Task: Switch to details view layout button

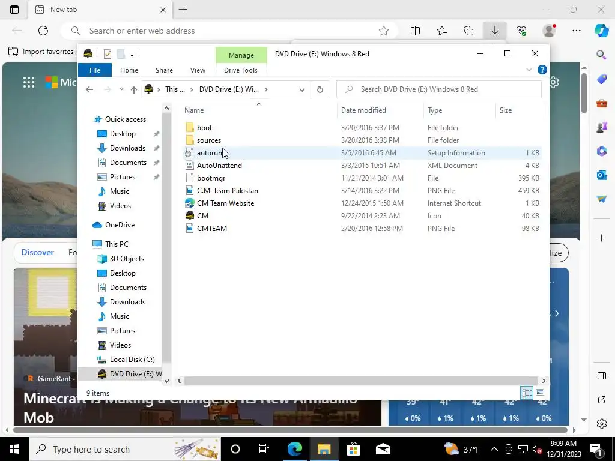Action: pyautogui.click(x=527, y=393)
